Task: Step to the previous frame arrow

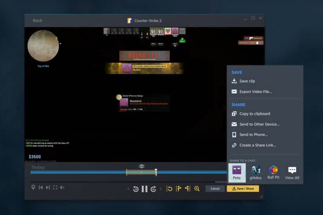Action: (x=128, y=189)
